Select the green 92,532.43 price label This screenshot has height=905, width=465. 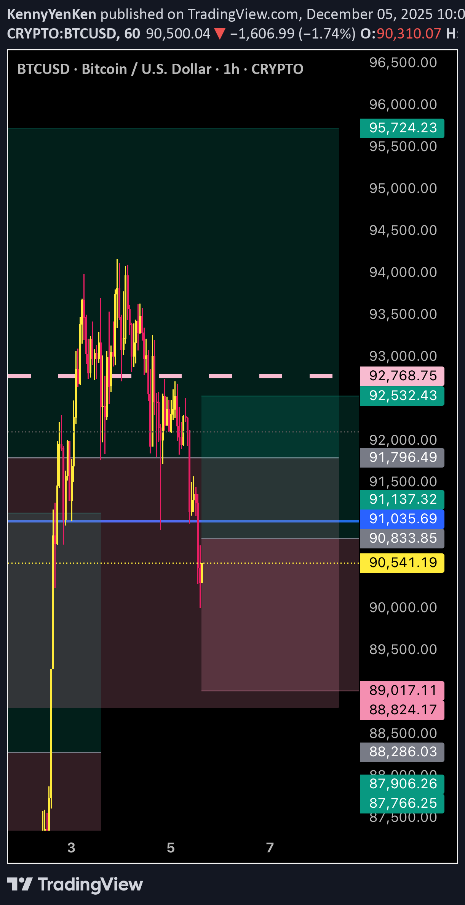tap(402, 396)
